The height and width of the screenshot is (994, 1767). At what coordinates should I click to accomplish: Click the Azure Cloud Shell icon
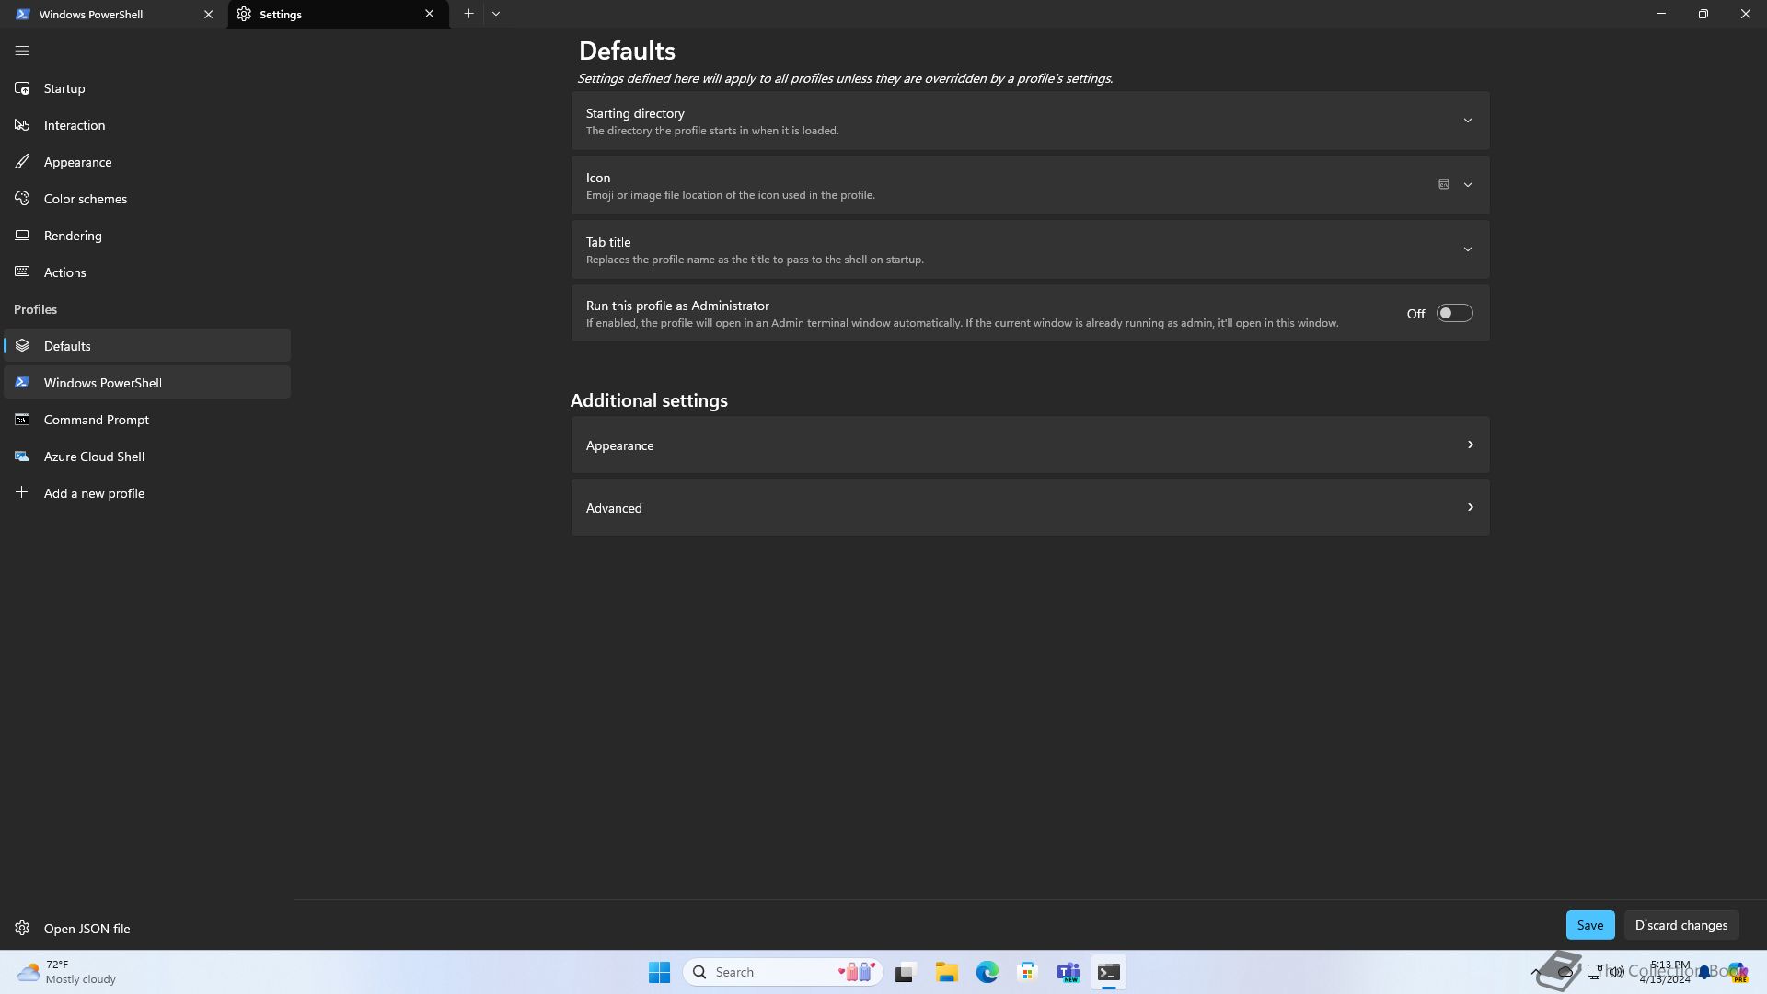point(22,457)
